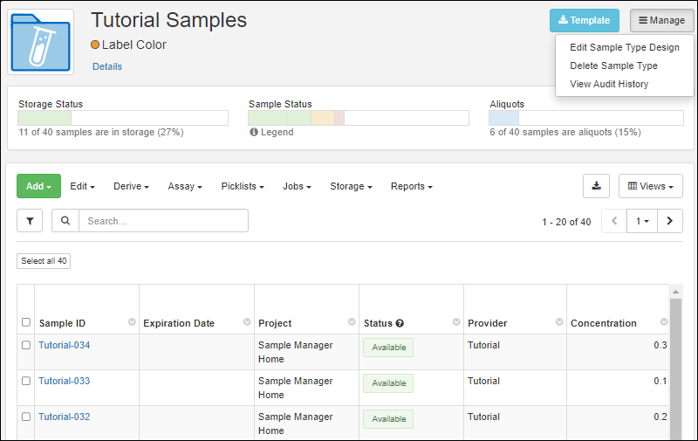
Task: Expand the green Add dropdown
Action: [x=38, y=186]
